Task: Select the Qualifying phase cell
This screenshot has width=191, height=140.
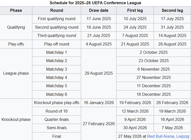Action: 16,27
